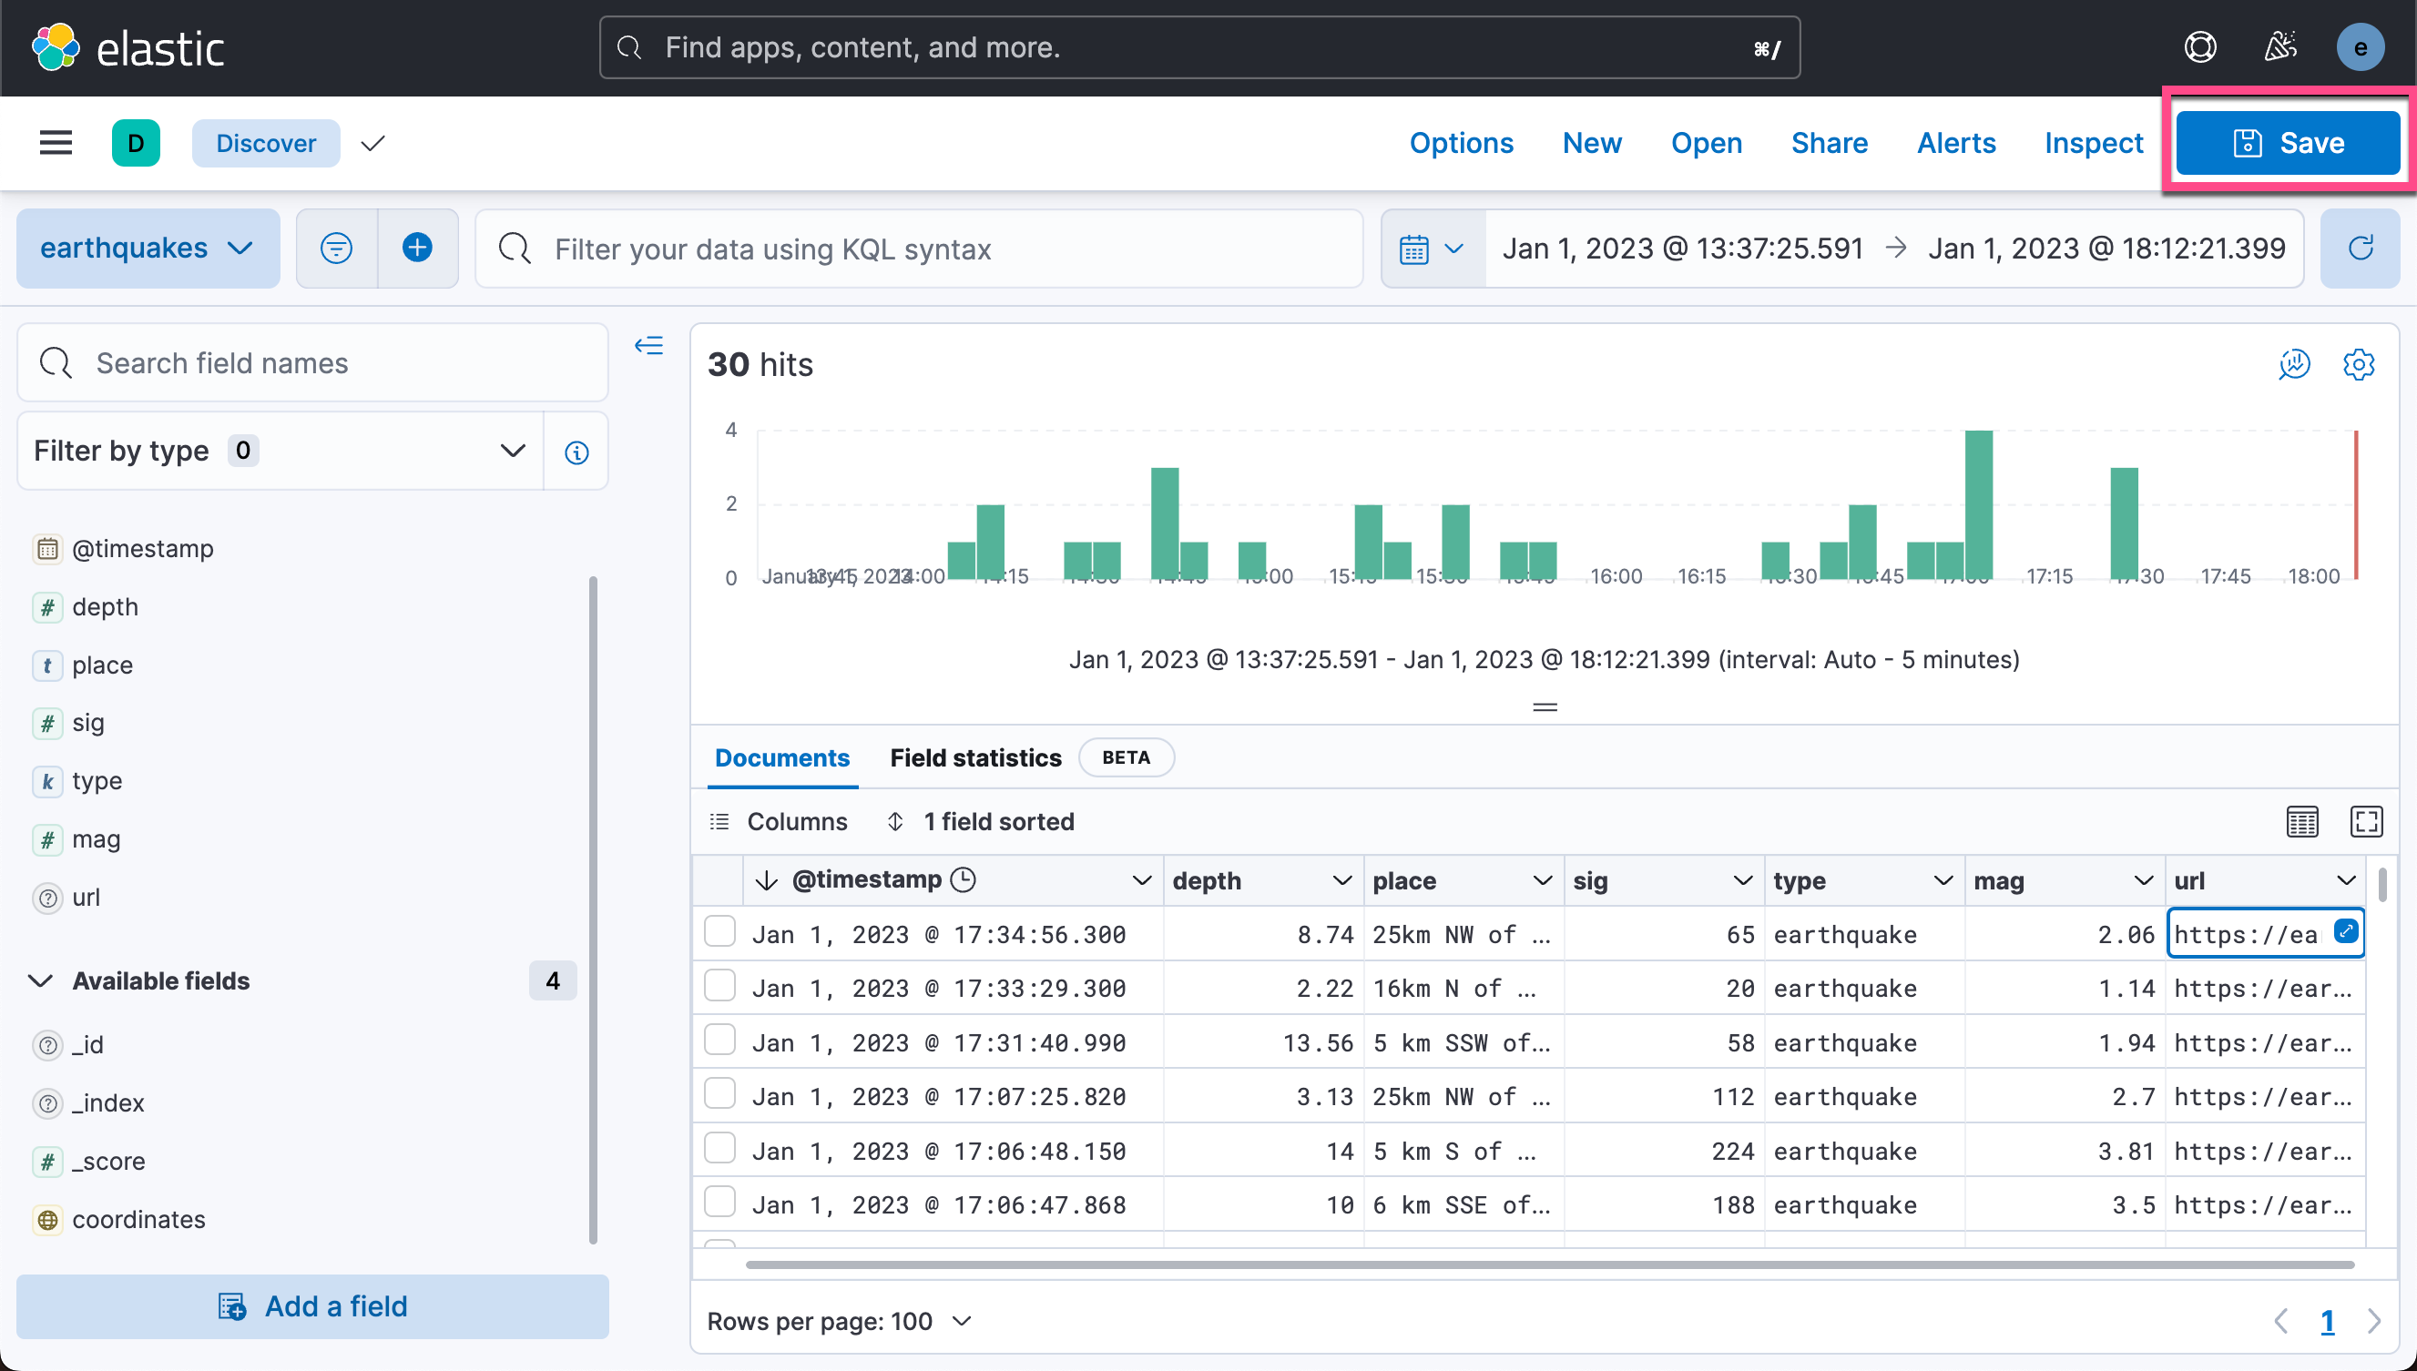Switch to the Field statistics tab

pyautogui.click(x=974, y=758)
